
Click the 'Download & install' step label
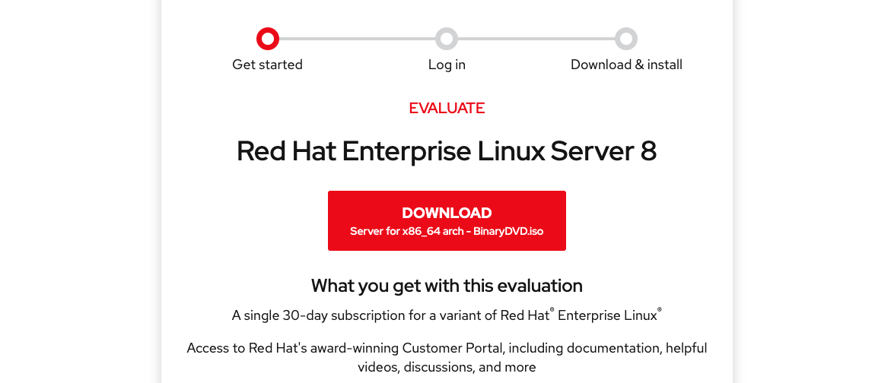point(626,65)
